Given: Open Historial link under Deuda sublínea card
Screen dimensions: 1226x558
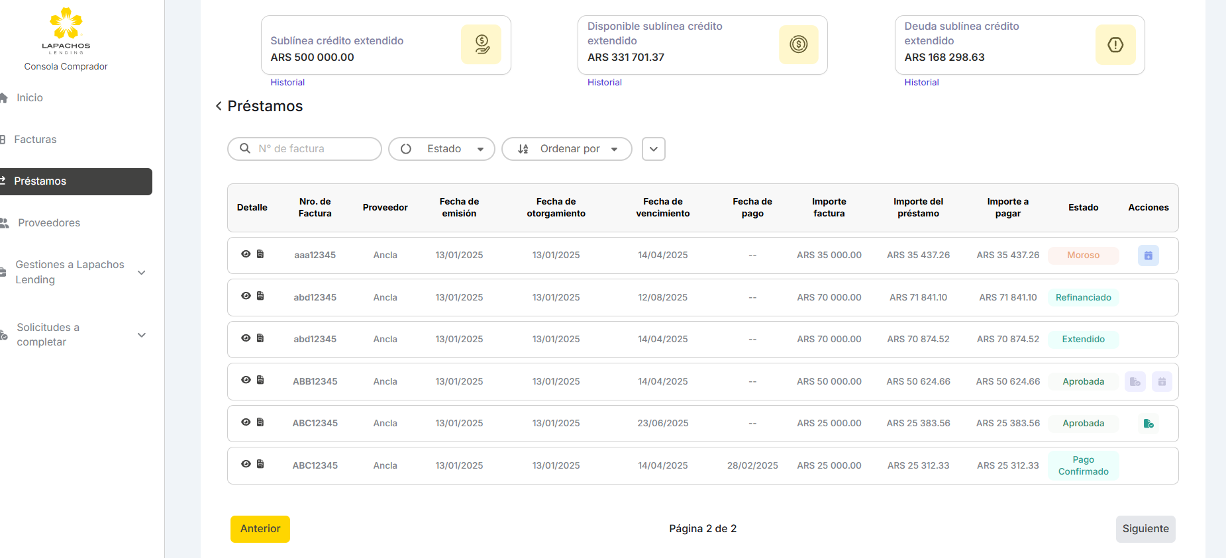Looking at the screenshot, I should click(921, 83).
